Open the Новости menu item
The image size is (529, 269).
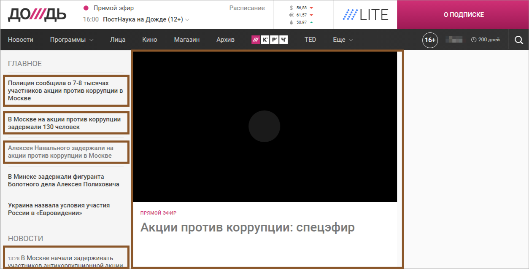(x=20, y=40)
